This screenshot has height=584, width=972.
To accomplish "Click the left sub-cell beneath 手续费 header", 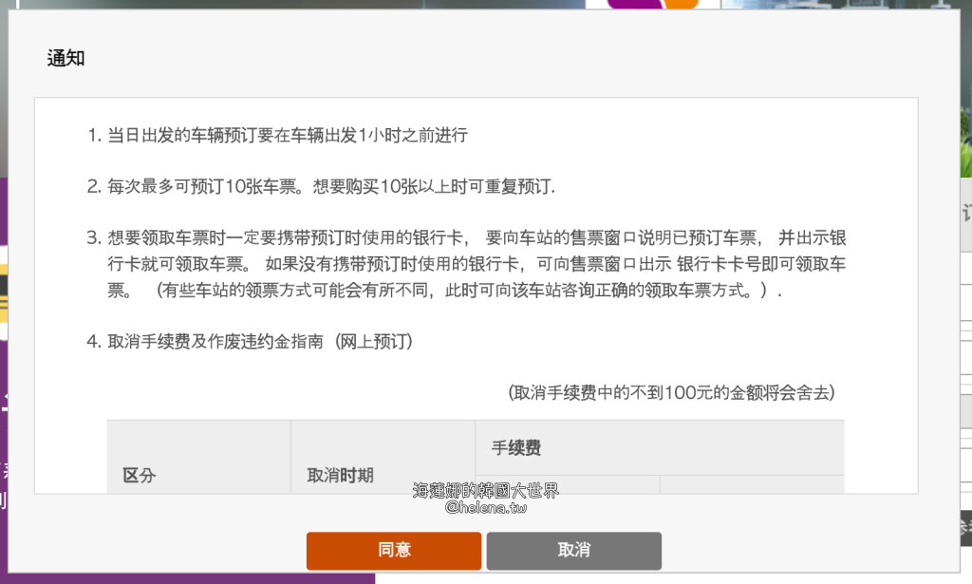I will tap(568, 484).
